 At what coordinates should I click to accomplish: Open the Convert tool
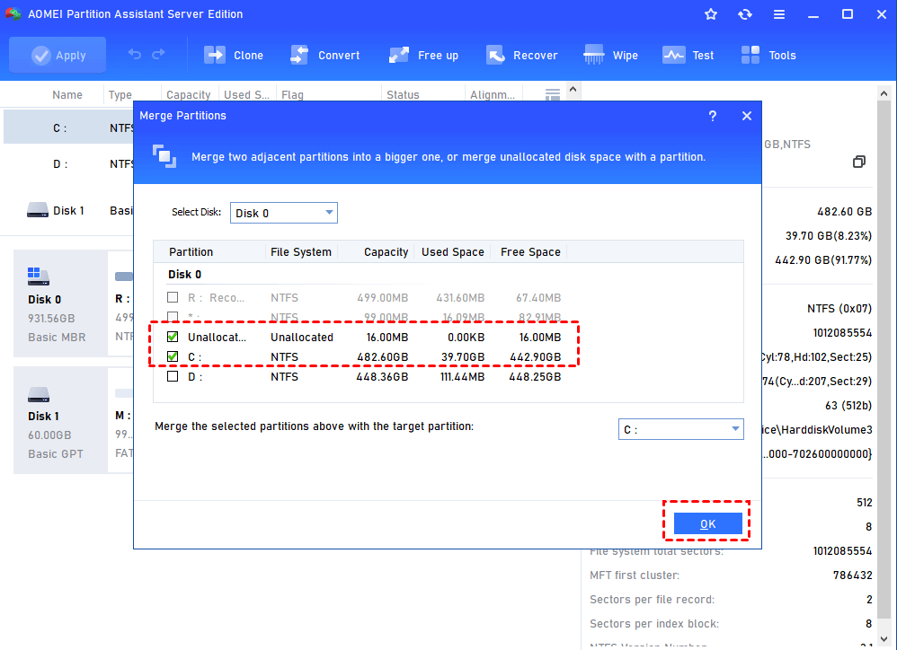tap(325, 55)
